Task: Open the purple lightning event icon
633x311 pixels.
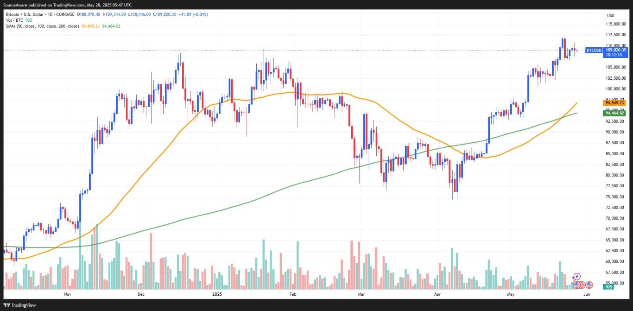Action: point(577,277)
